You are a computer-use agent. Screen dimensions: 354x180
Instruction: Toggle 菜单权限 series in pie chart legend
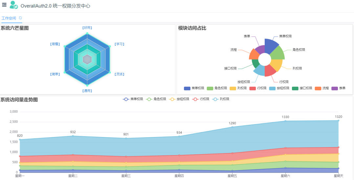[x=194, y=88]
